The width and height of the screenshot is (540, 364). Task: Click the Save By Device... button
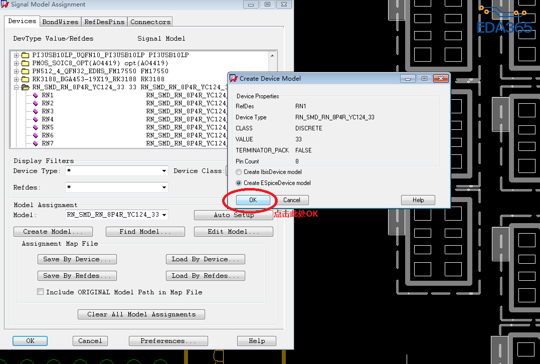[x=77, y=259]
